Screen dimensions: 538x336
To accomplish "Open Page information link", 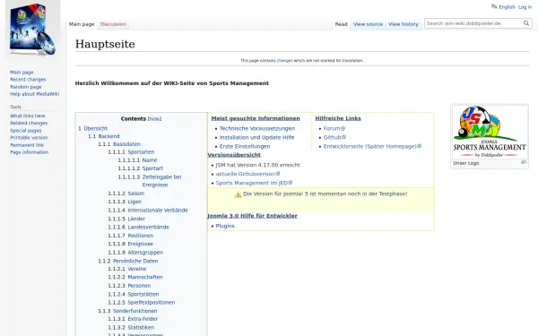I will (30, 152).
